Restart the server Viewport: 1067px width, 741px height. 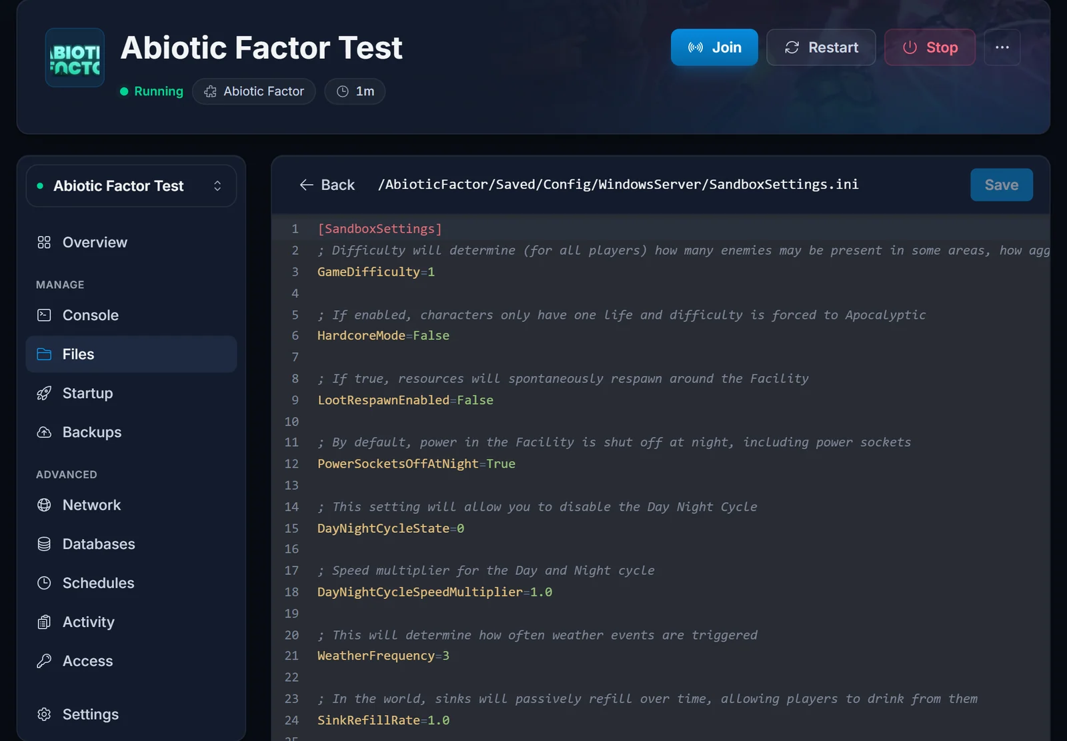pyautogui.click(x=821, y=47)
